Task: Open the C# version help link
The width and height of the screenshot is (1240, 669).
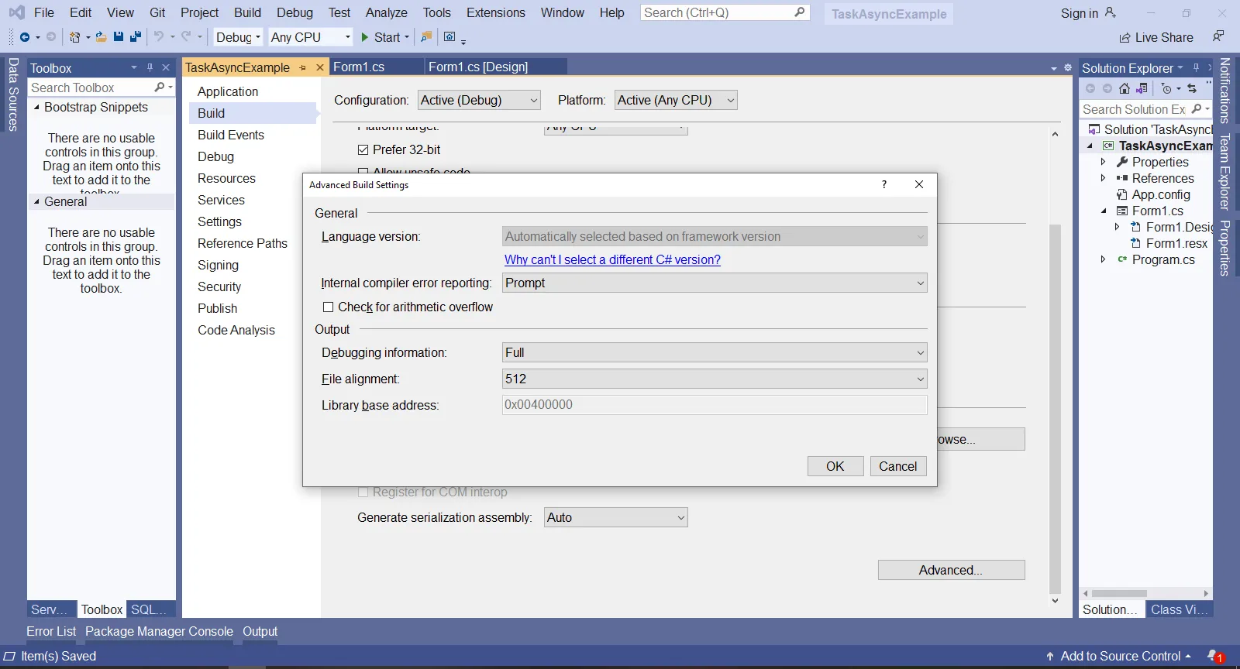Action: [x=613, y=260]
